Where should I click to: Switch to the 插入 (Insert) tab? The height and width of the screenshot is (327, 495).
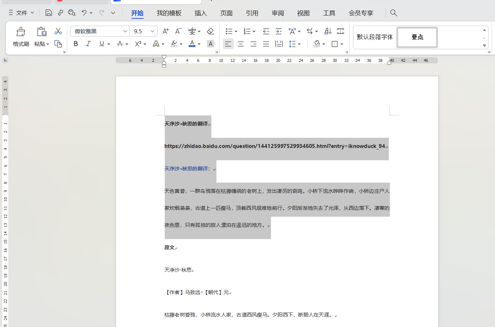201,13
